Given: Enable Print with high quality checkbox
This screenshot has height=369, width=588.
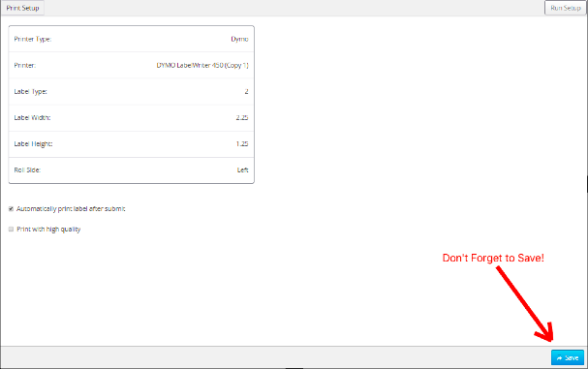Looking at the screenshot, I should [x=11, y=230].
